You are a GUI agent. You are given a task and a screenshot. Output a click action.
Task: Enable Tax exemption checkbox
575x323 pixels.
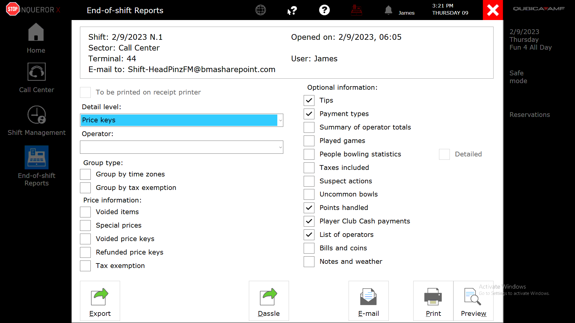click(85, 266)
